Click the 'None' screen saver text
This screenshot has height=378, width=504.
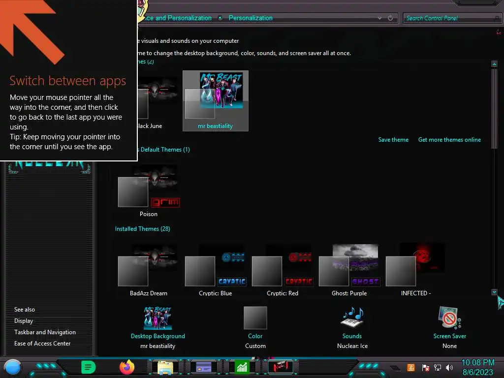[449, 346]
